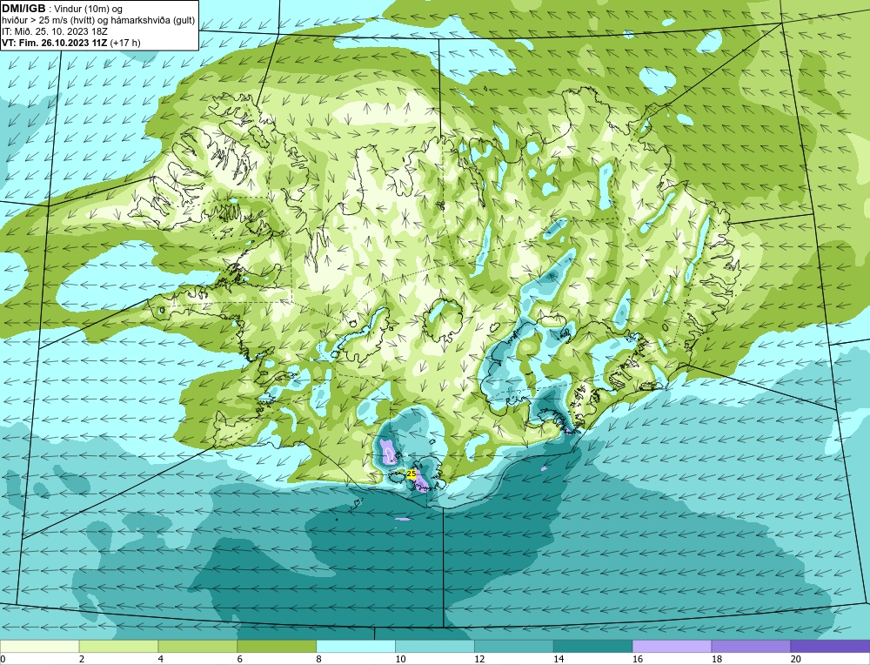Click the light purple 16–18 m/s legend swatch
This screenshot has height=665, width=870.
(x=672, y=646)
